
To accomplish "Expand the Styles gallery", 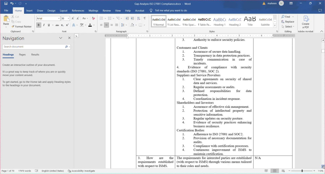I will pyautogui.click(x=275, y=26).
